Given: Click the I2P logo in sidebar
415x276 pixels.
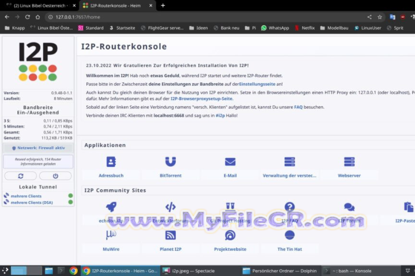Looking at the screenshot, I should 38,62.
